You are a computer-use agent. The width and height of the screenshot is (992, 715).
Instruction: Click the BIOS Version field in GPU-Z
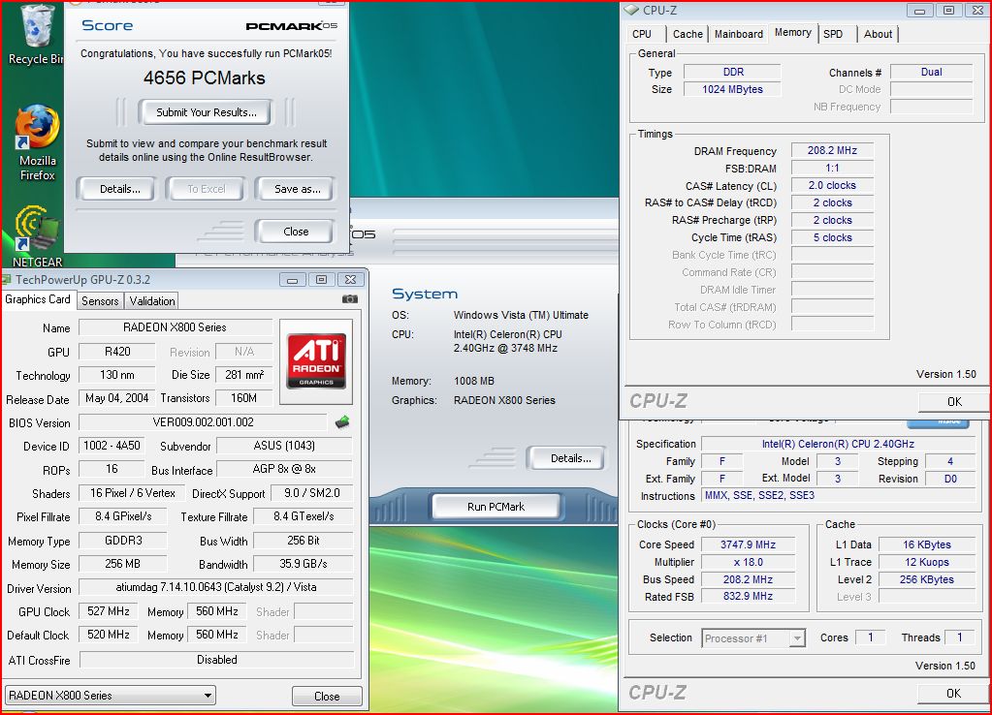point(203,422)
